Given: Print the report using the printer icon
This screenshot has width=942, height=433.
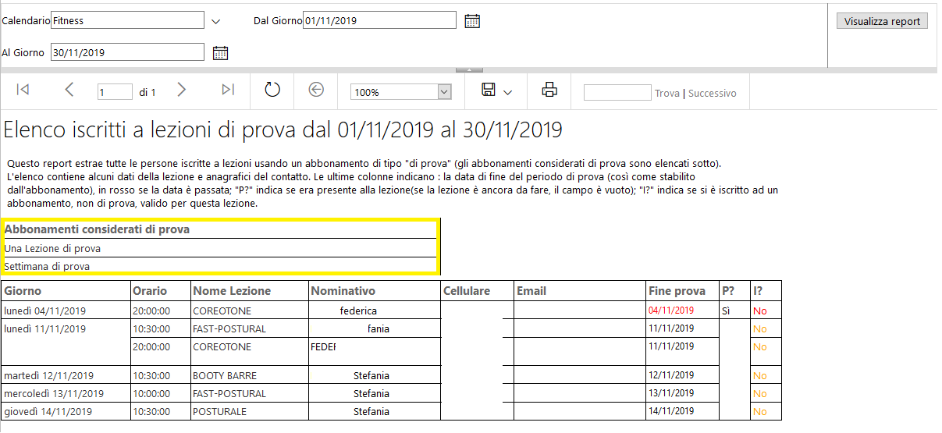Looking at the screenshot, I should (549, 90).
